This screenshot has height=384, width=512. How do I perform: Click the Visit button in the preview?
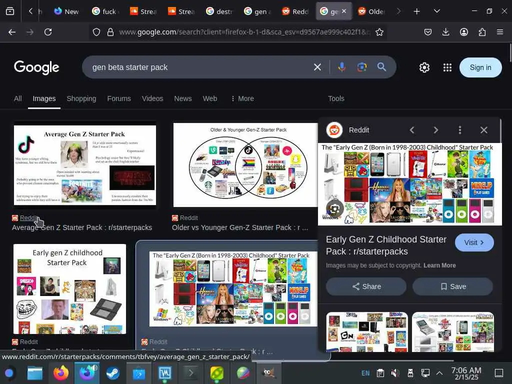[474, 242]
